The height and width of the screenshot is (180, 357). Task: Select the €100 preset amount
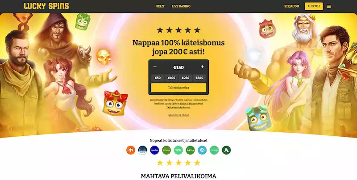(172, 78)
